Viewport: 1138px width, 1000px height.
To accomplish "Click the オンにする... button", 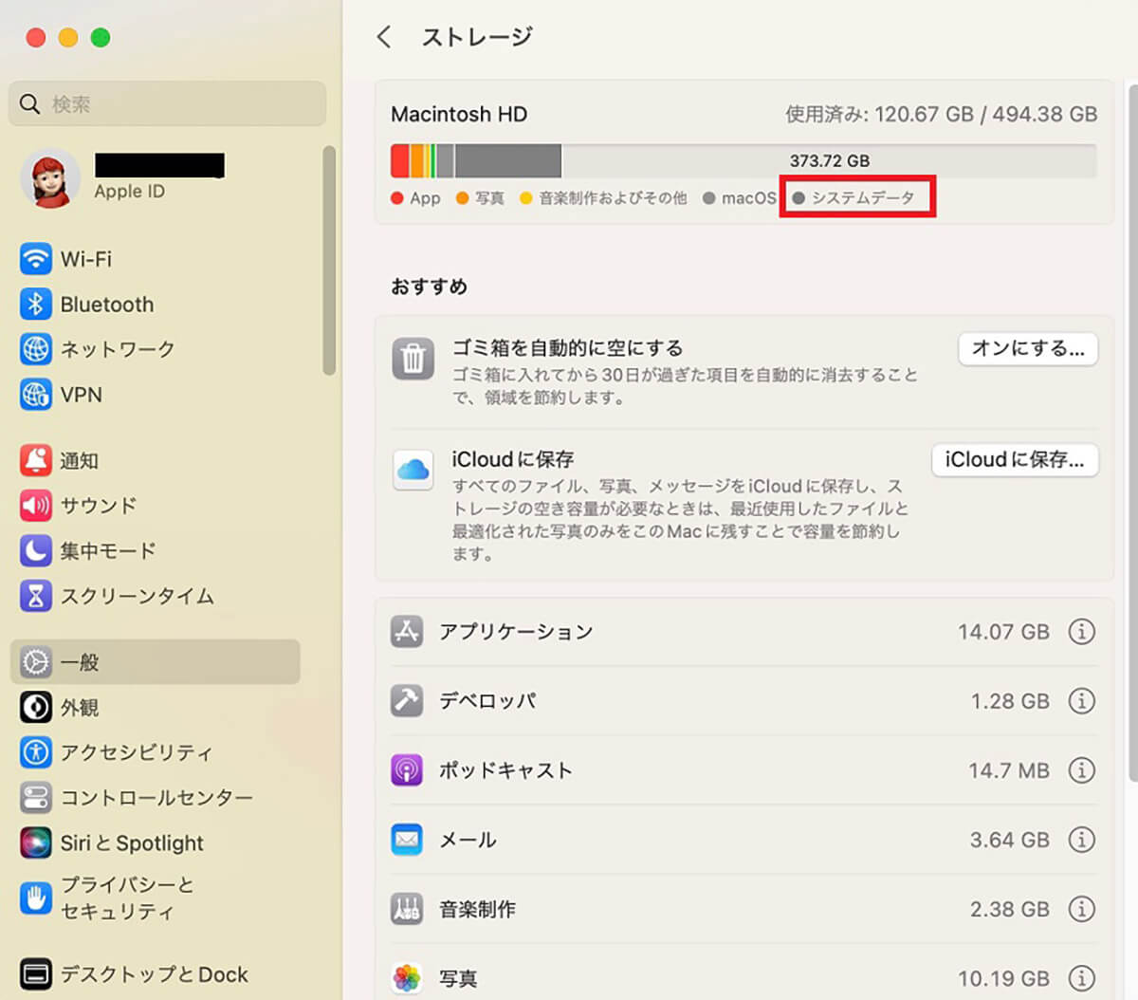I will tap(1028, 348).
